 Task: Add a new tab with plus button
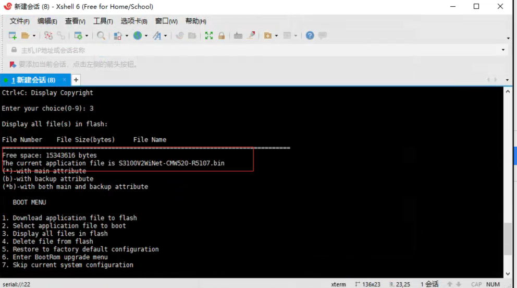coord(76,80)
